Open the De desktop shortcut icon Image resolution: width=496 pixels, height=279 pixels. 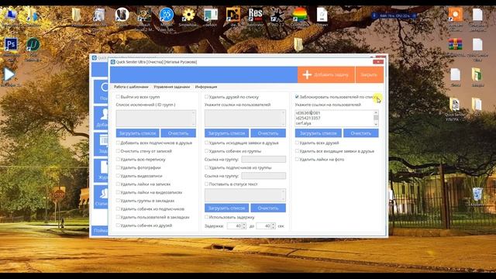click(233, 15)
